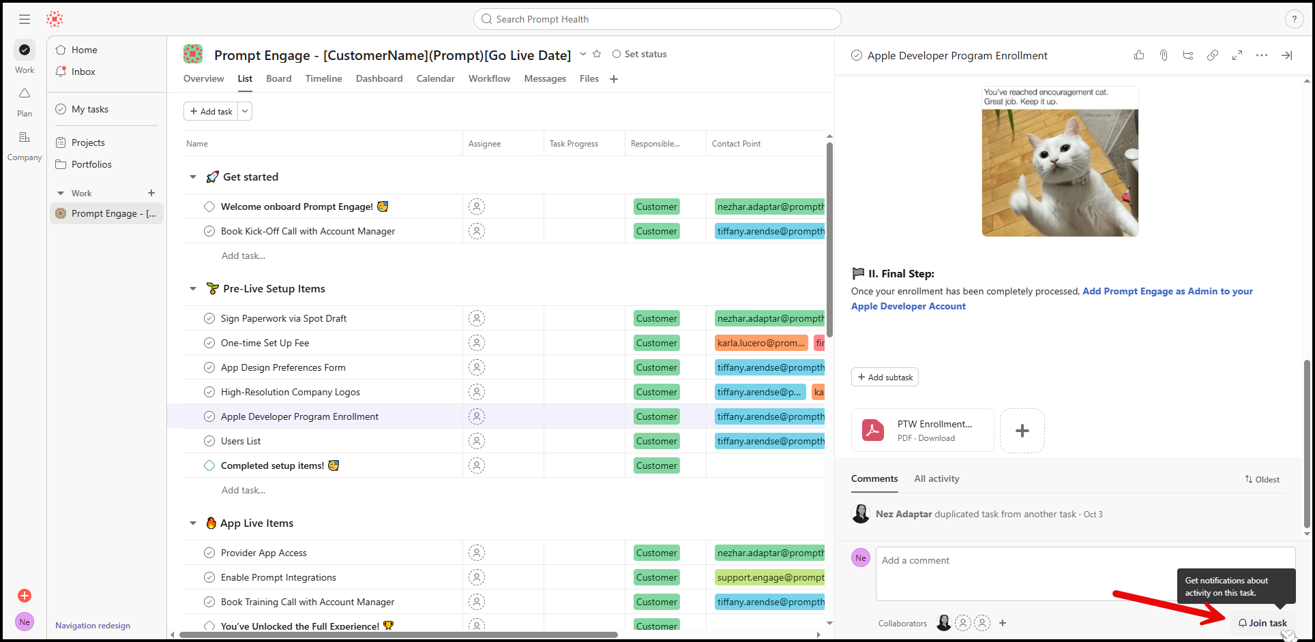Screen dimensions: 1315x642
Task: Focus the Search Prompt Health field
Action: pos(657,19)
